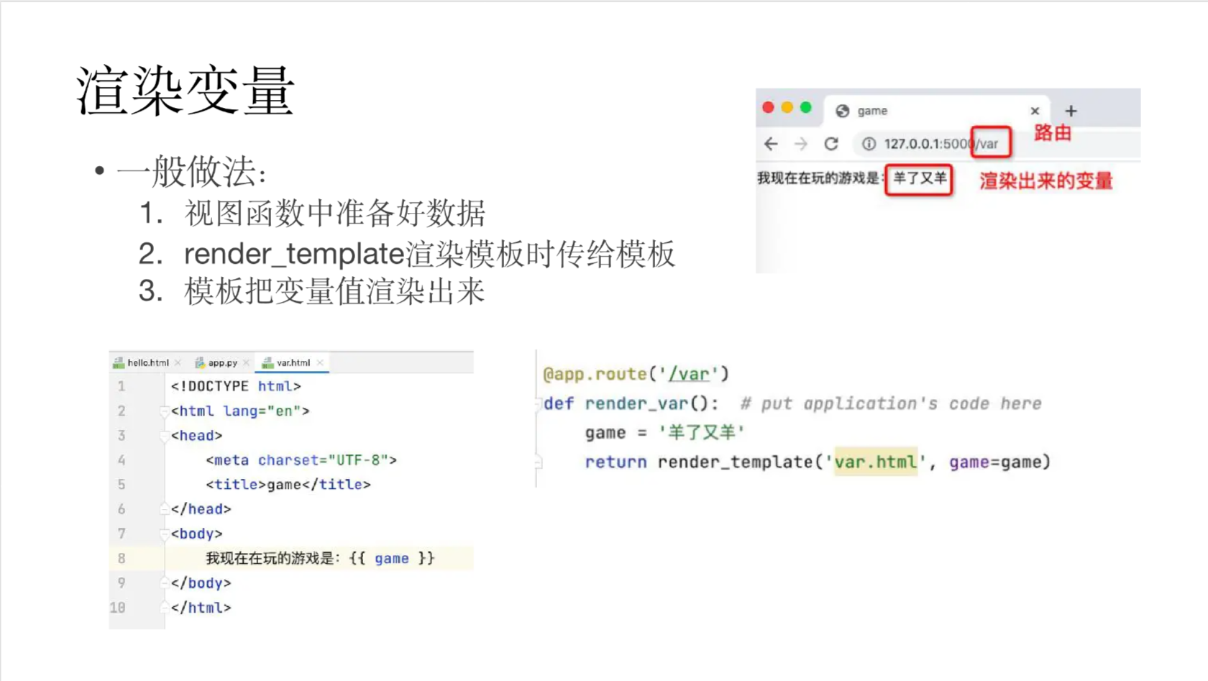The image size is (1208, 681).
Task: Click the </head> fold marker on line 6
Action: tap(165, 509)
